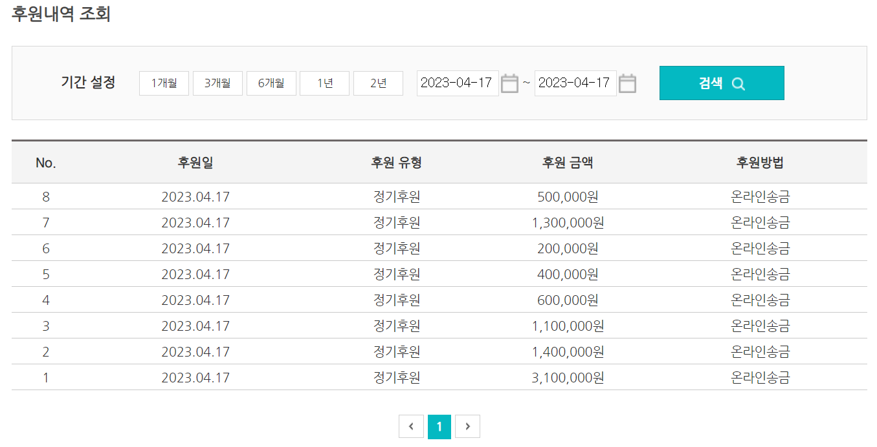Click the 1,400,000원 amount cell
877x447 pixels.
(x=568, y=352)
